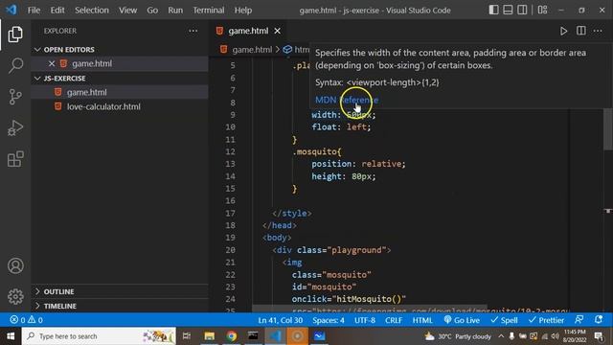Open editor More Actions ellipsis
This screenshot has height=345, width=613.
(598, 31)
